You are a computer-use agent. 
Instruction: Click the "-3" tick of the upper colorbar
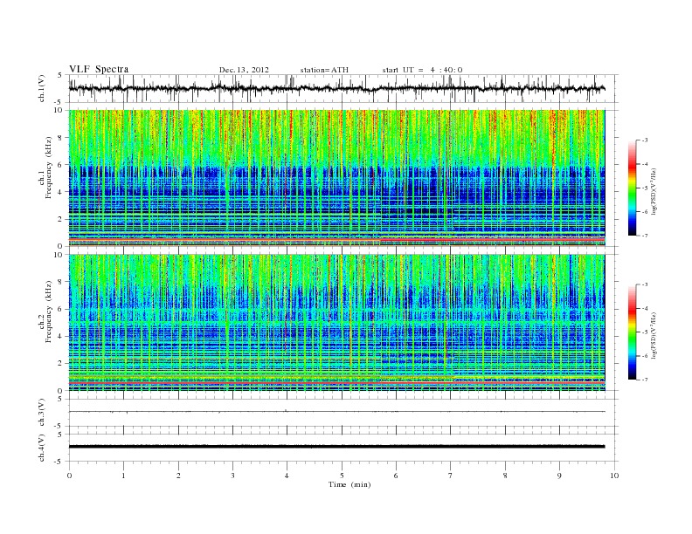pos(644,140)
